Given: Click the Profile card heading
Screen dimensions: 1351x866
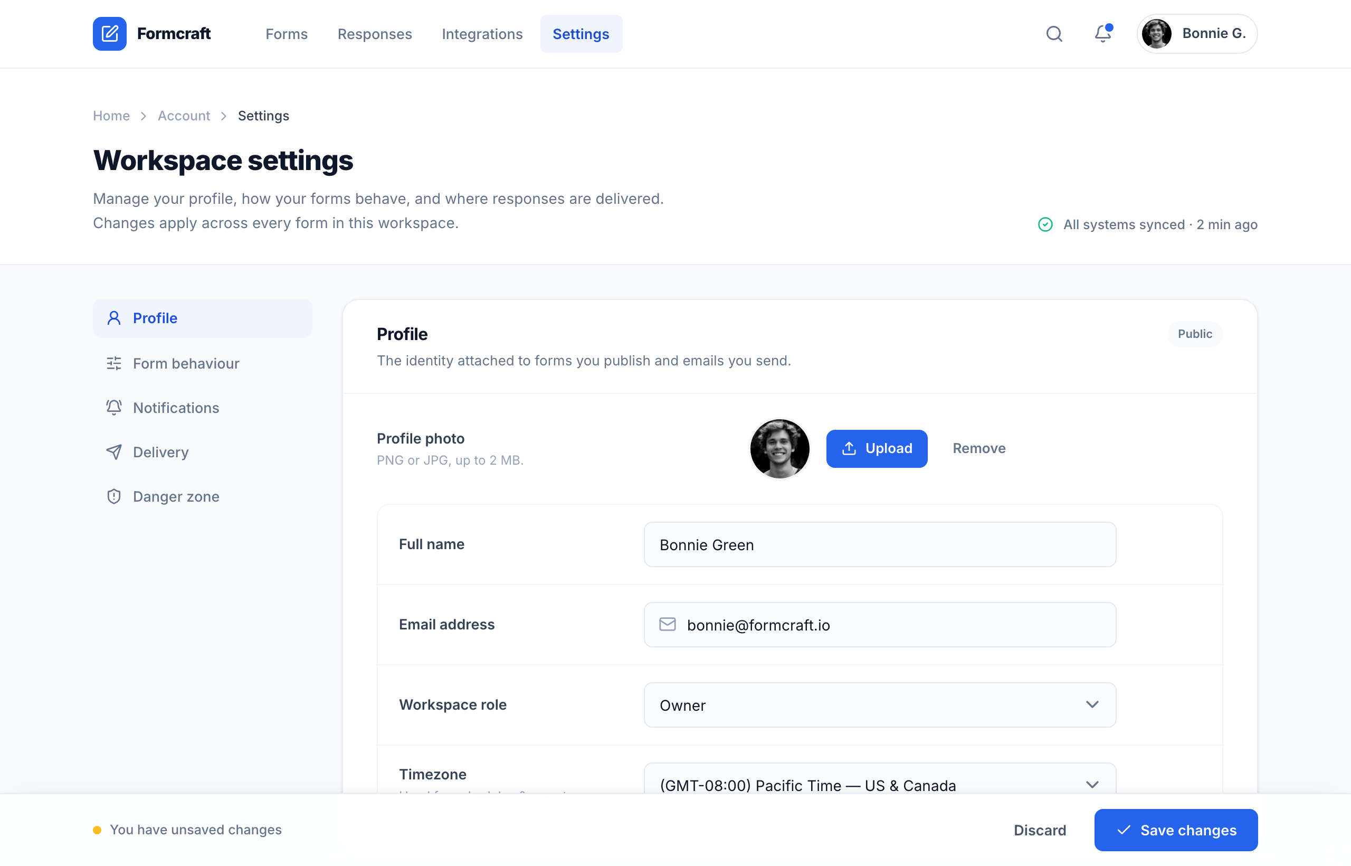Looking at the screenshot, I should 402,335.
